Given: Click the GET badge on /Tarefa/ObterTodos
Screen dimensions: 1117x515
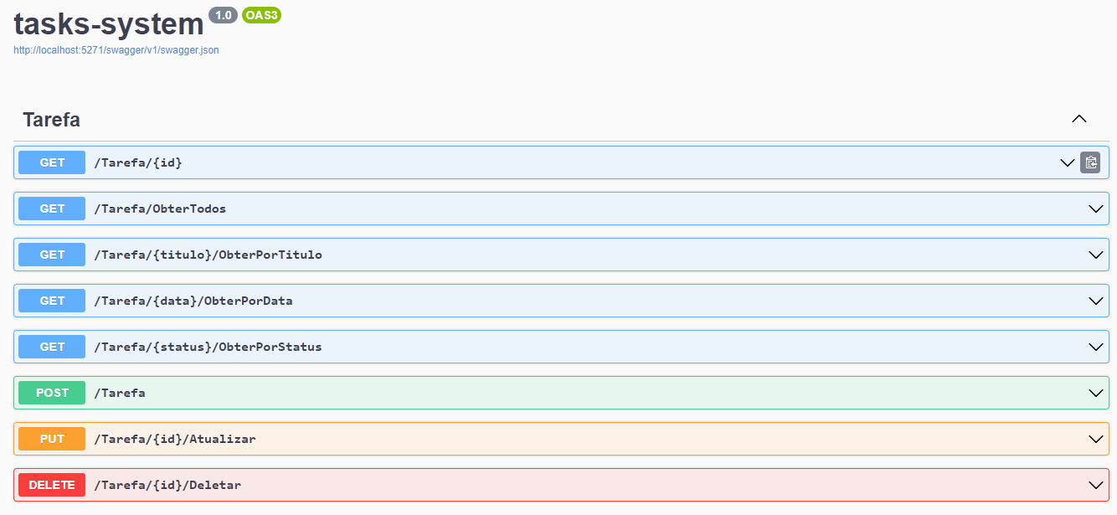Looking at the screenshot, I should point(51,209).
